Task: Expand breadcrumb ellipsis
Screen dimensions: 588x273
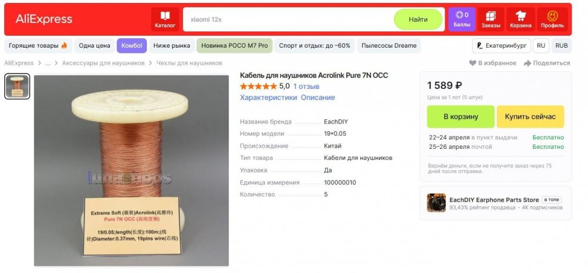Action: point(48,63)
